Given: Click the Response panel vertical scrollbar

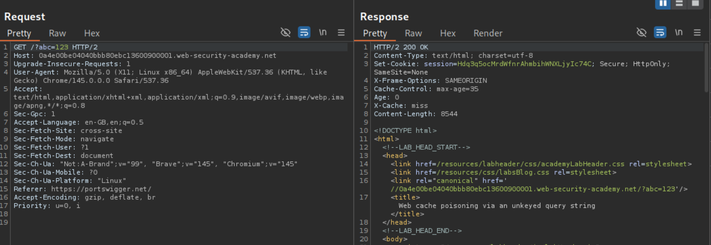Looking at the screenshot, I should pos(707,67).
